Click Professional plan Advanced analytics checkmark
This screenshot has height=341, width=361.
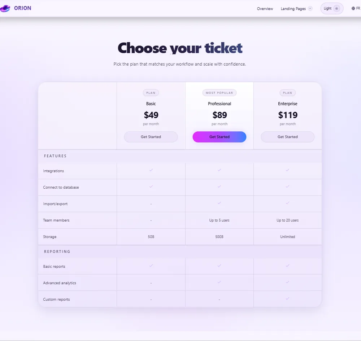point(219,282)
